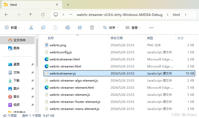Select file webrtc-streamer-element.js
Viewport: 199px width, 118px height.
[x=119, y=95]
